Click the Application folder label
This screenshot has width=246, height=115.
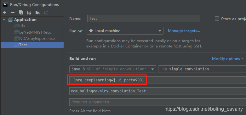25,20
